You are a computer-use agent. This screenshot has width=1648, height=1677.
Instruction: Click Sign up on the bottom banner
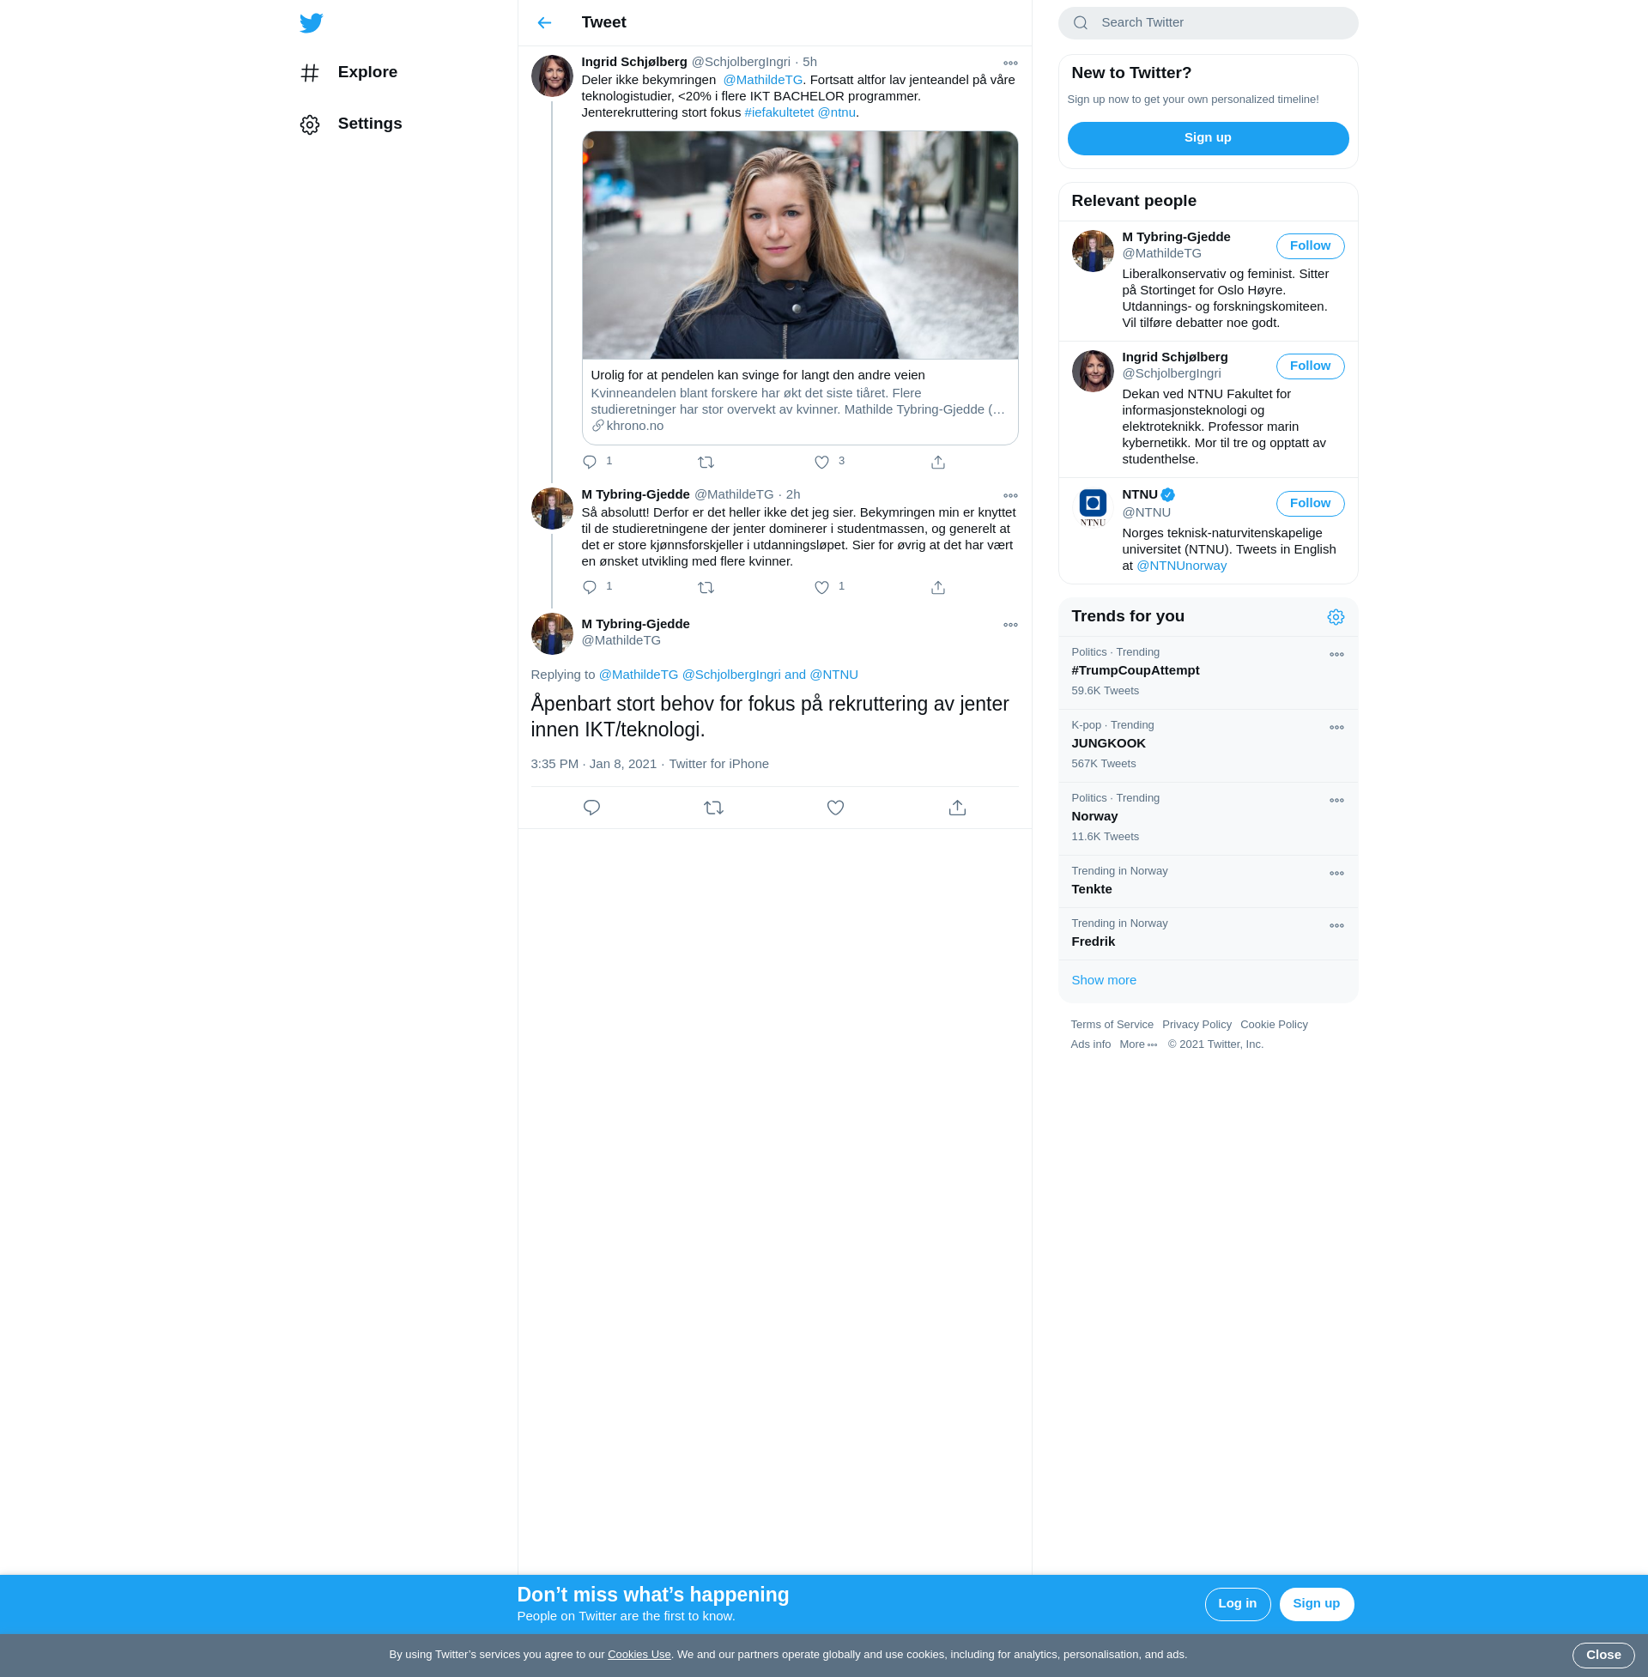(1316, 1604)
